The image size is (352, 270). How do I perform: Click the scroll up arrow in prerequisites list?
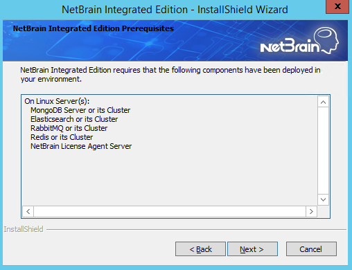pyautogui.click(x=323, y=102)
